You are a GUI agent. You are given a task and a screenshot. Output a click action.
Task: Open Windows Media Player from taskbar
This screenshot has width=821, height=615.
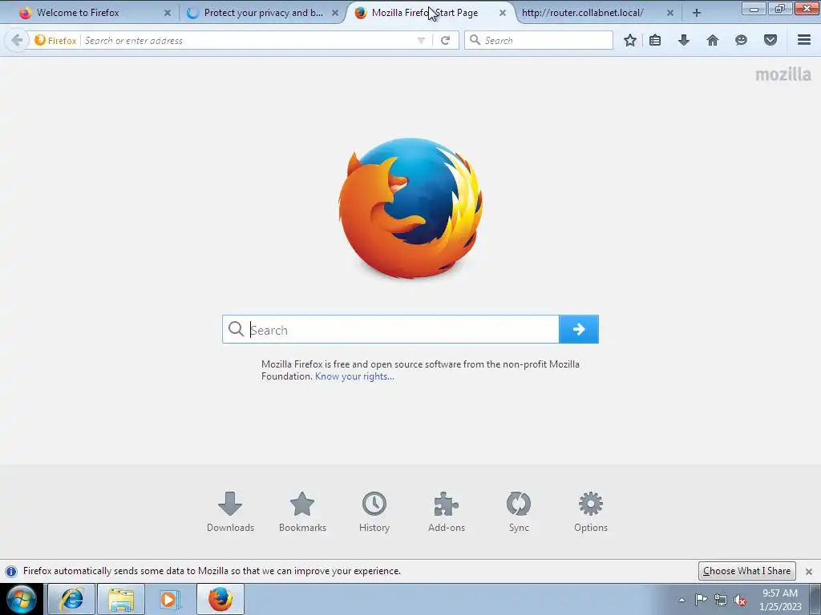click(170, 599)
